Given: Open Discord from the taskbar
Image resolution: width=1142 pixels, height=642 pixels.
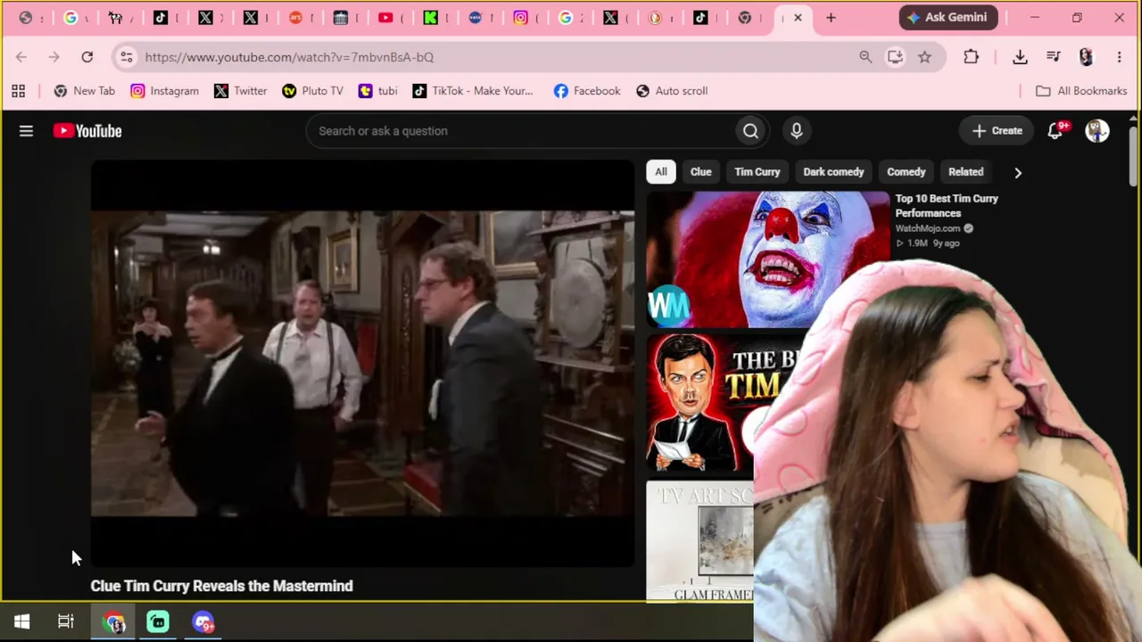Looking at the screenshot, I should point(203,622).
